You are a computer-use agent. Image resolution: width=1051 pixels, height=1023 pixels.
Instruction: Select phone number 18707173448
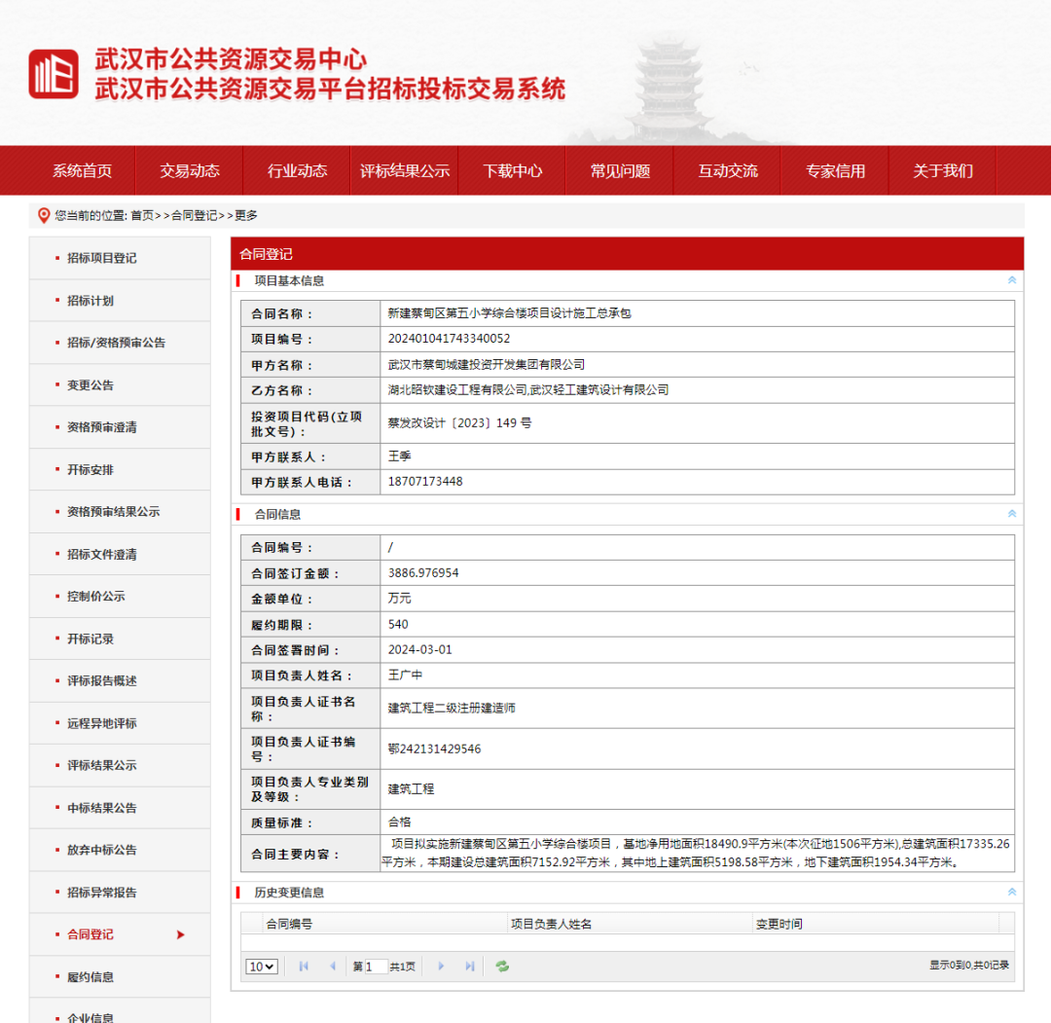pyautogui.click(x=425, y=482)
